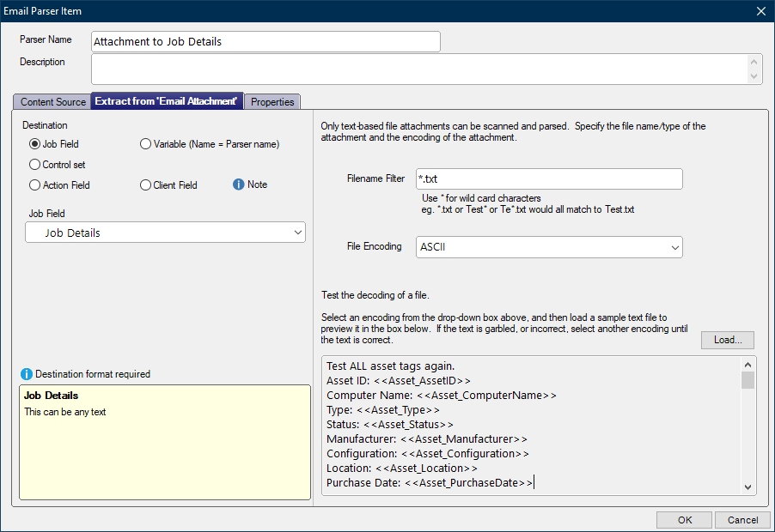The image size is (775, 532).
Task: Click into the Filename Filter field
Action: [x=549, y=178]
